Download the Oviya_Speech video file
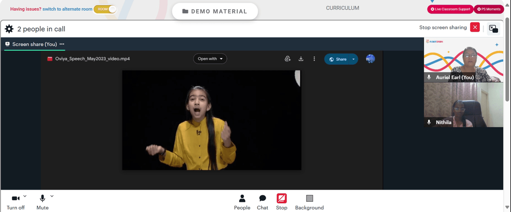 click(x=301, y=59)
